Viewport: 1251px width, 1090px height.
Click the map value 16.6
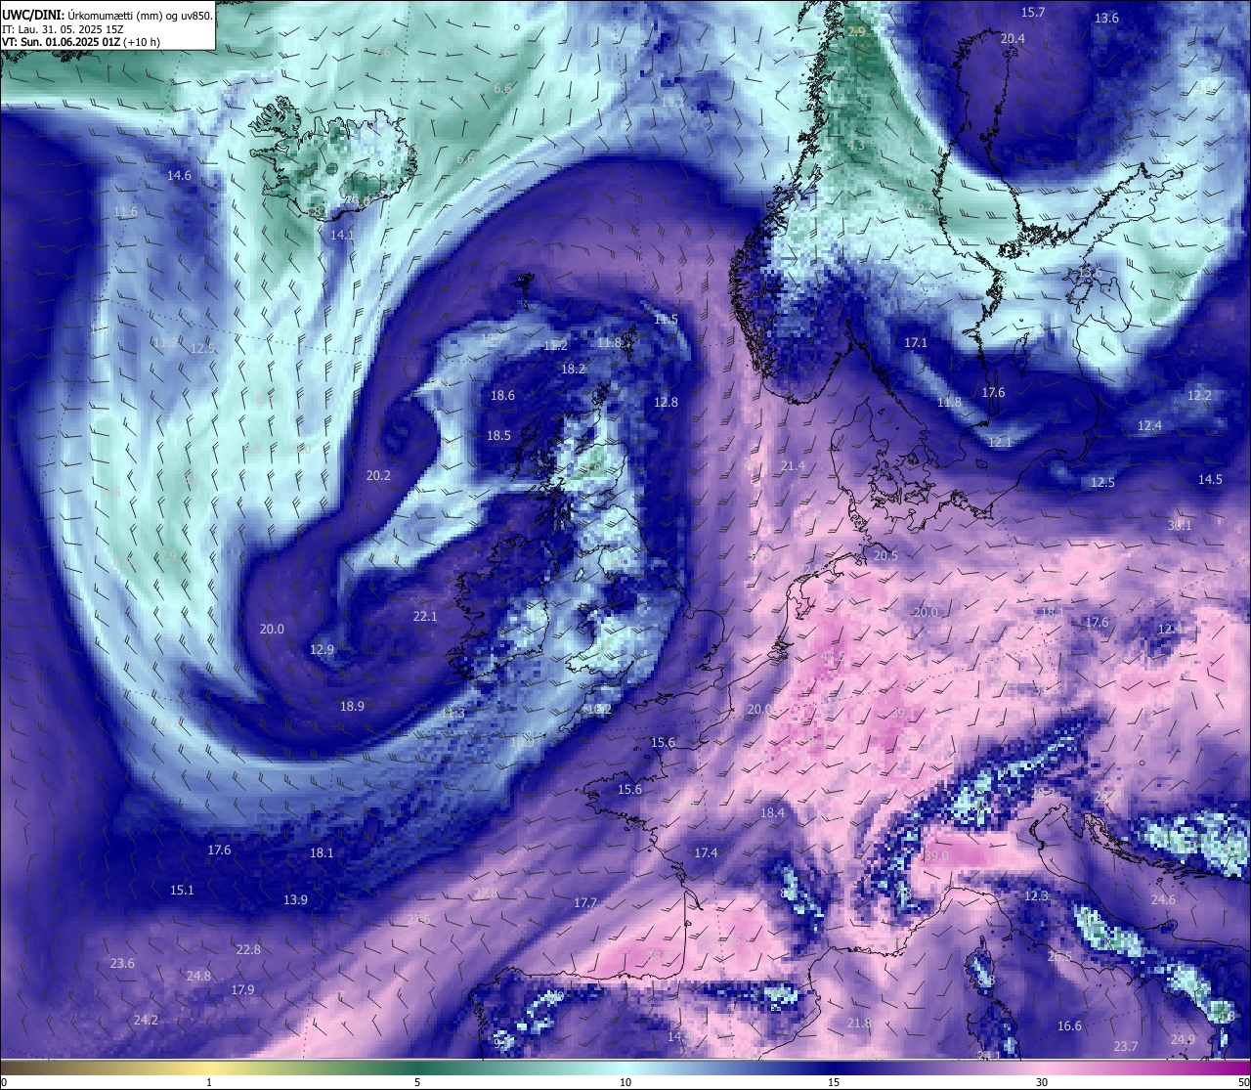pyautogui.click(x=1069, y=1026)
